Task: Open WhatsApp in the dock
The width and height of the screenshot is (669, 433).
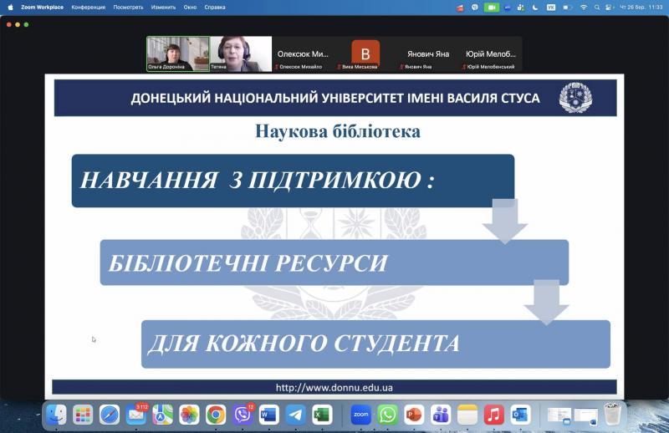Action: pos(387,414)
